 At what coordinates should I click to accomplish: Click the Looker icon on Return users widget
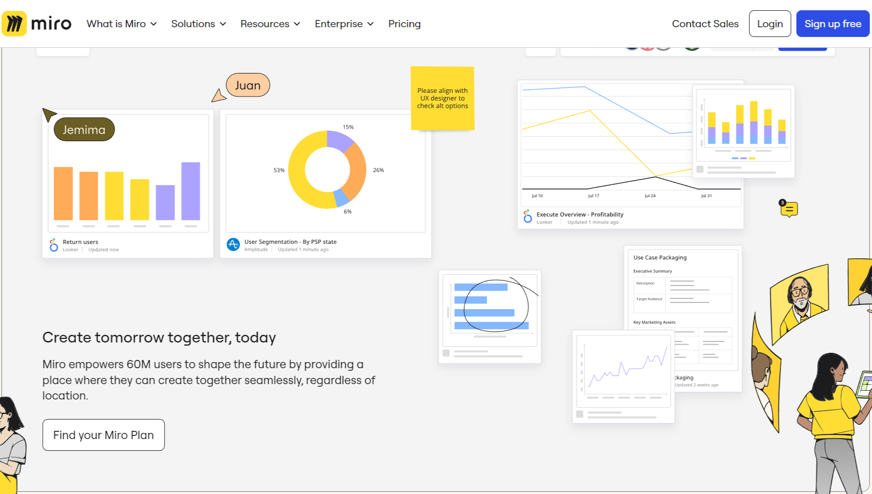point(53,245)
